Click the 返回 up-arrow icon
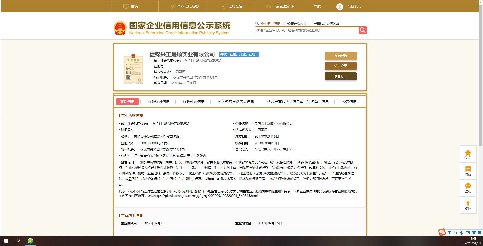 pos(468,203)
